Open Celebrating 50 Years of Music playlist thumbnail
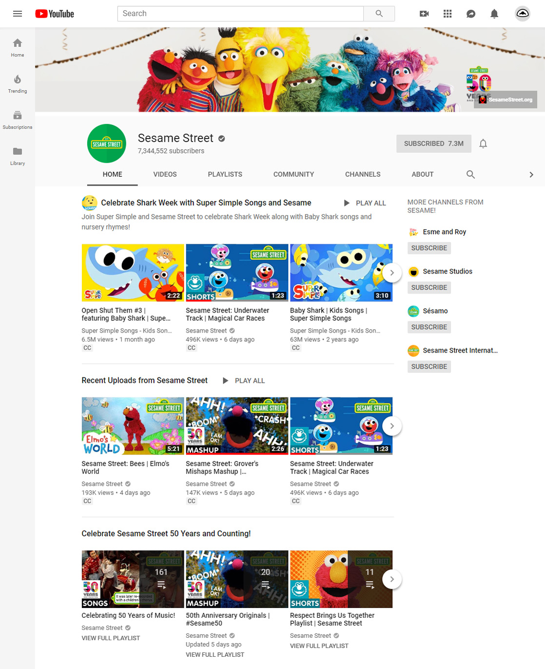 133,579
